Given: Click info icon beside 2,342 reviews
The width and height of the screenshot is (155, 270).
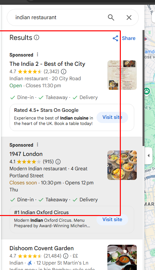Looking at the screenshot, I should [64, 71].
